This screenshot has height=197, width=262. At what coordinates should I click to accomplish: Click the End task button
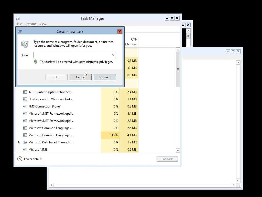pyautogui.click(x=167, y=159)
